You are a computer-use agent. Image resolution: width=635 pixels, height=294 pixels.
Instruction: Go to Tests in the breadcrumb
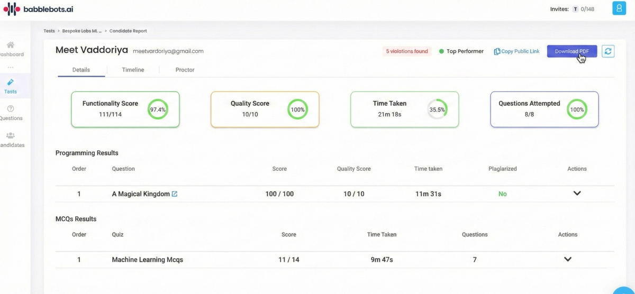(x=49, y=31)
